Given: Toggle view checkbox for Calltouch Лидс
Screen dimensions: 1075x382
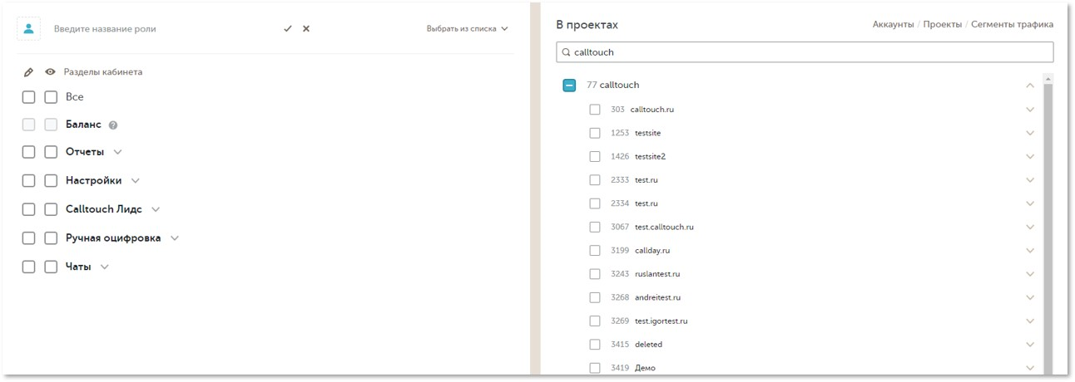Looking at the screenshot, I should tap(51, 209).
